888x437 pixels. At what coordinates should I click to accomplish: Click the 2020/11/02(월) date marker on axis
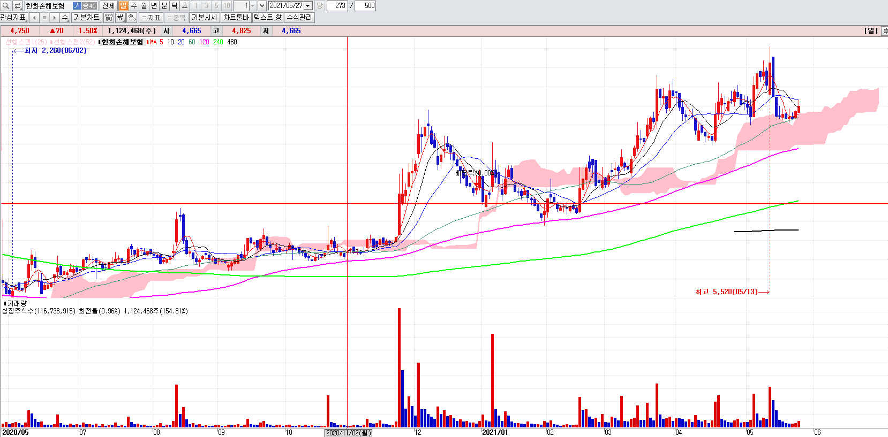[x=348, y=433]
